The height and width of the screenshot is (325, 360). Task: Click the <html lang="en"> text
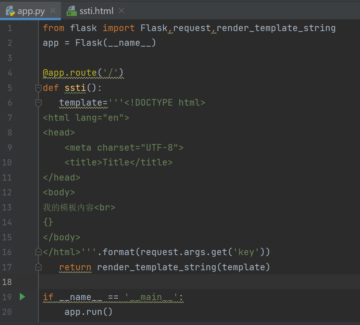[86, 118]
